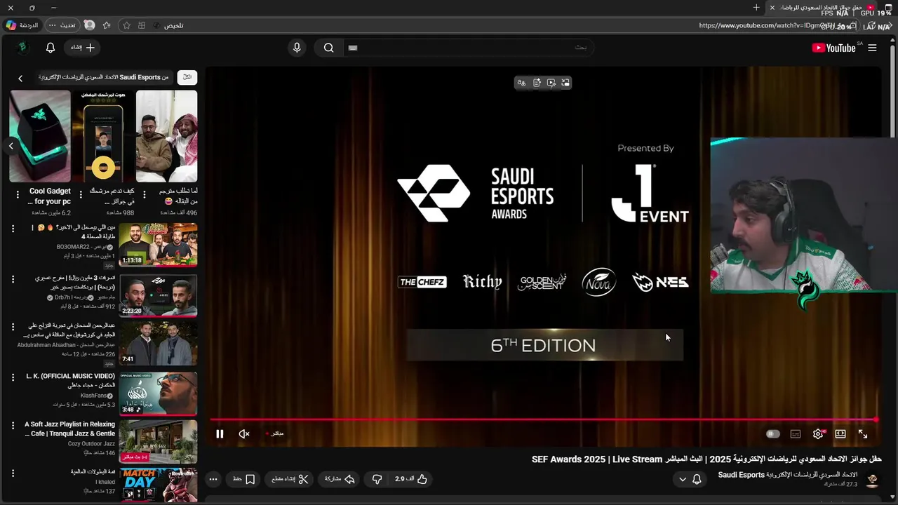Open YouTube hamburger guide menu

click(x=872, y=48)
